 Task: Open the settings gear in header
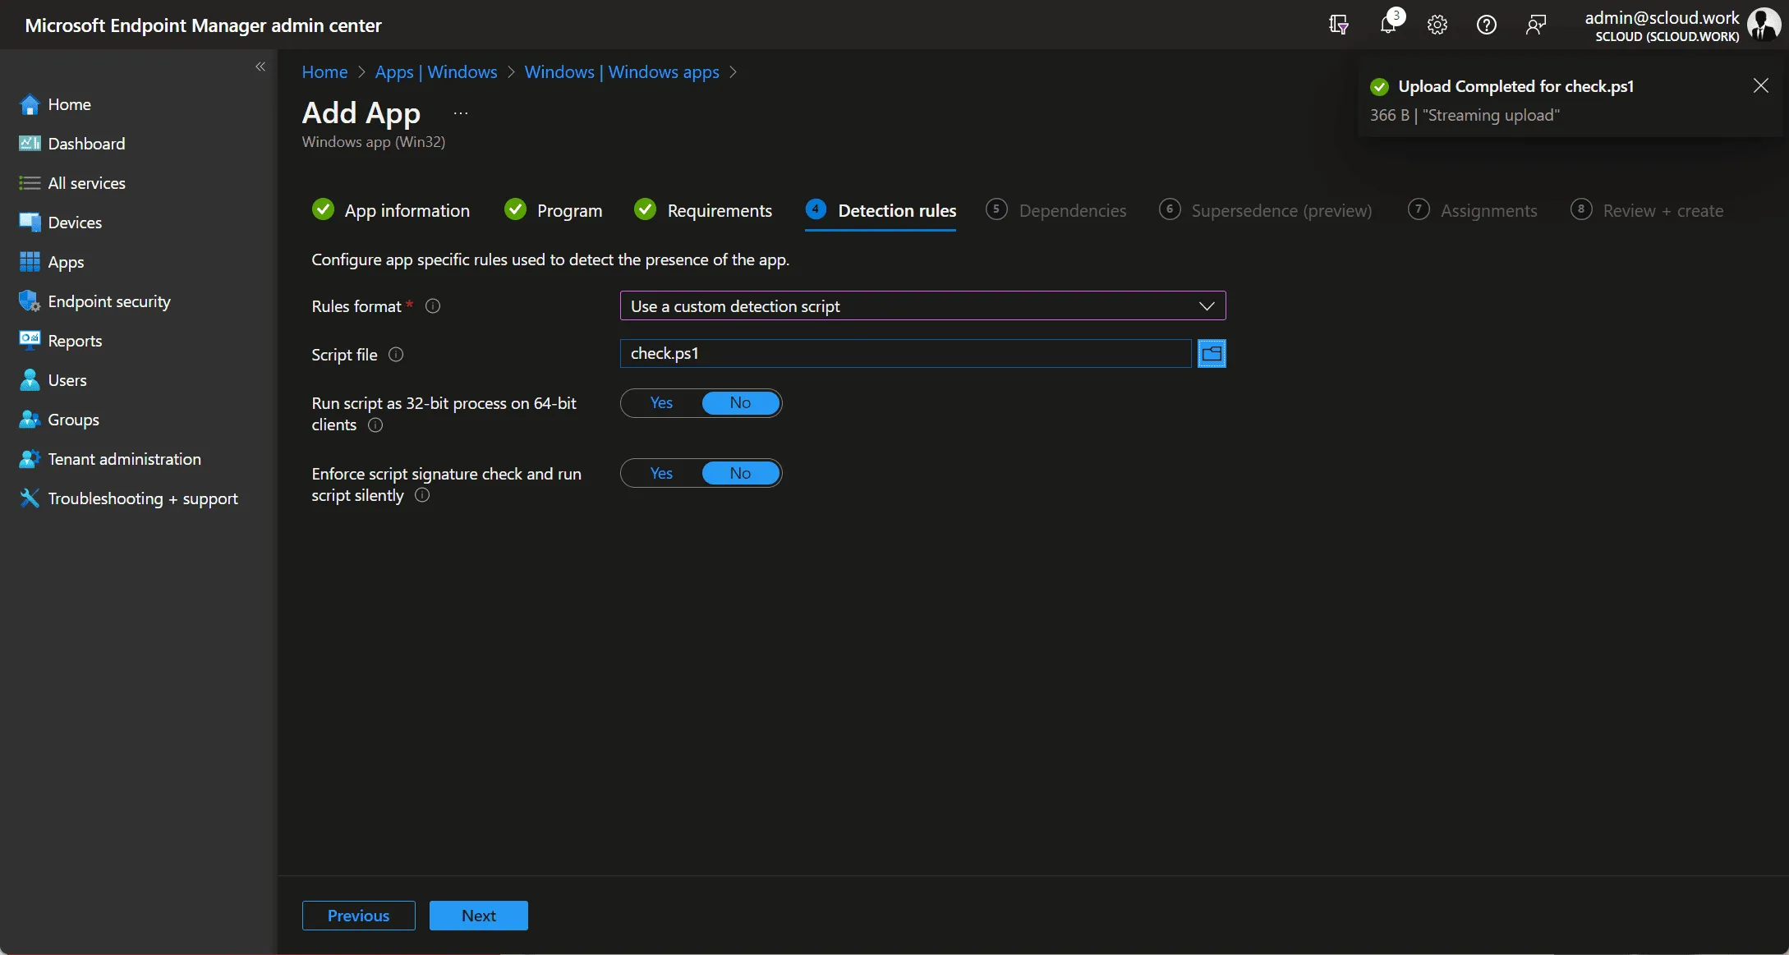(1437, 25)
